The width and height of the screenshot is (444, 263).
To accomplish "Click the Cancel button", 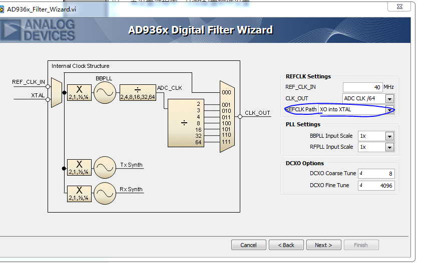I will 249,245.
